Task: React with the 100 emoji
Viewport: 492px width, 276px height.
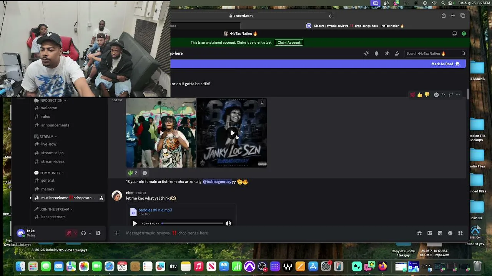Action: pos(412,95)
